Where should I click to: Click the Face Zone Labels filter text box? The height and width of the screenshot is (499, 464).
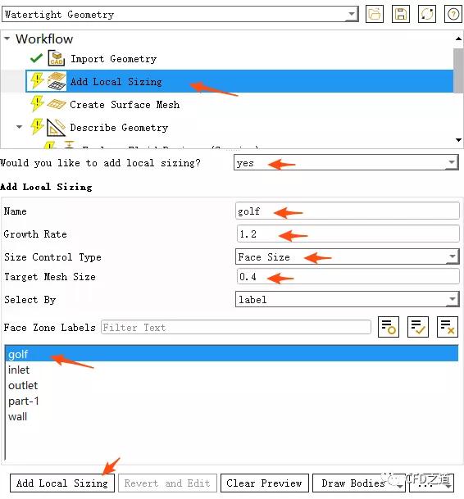[236, 327]
